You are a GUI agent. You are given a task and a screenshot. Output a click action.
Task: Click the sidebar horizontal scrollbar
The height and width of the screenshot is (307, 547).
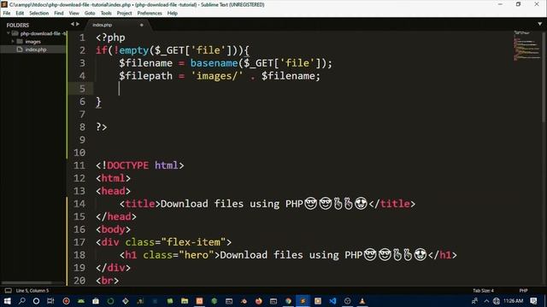tap(26, 283)
